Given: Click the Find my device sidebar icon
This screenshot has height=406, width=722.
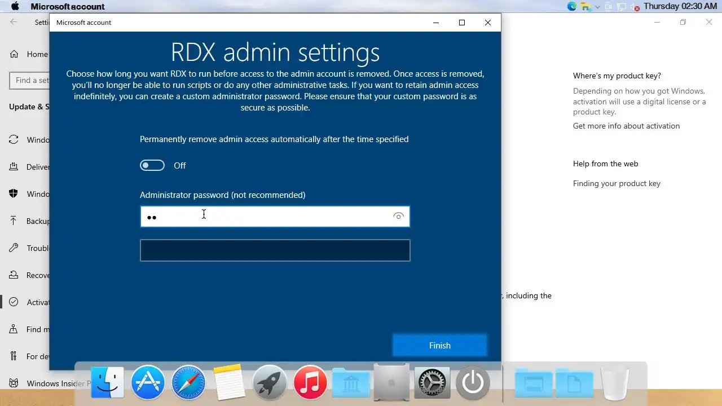Looking at the screenshot, I should [x=14, y=329].
